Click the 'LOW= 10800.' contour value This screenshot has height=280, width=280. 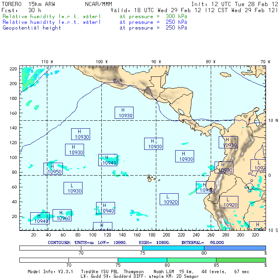tap(112, 243)
